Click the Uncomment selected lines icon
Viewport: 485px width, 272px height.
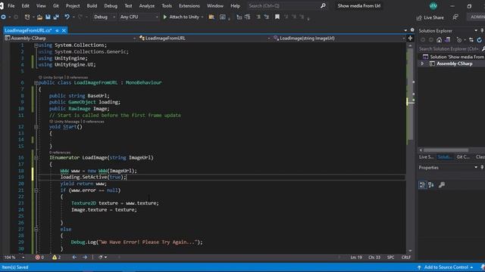266,17
